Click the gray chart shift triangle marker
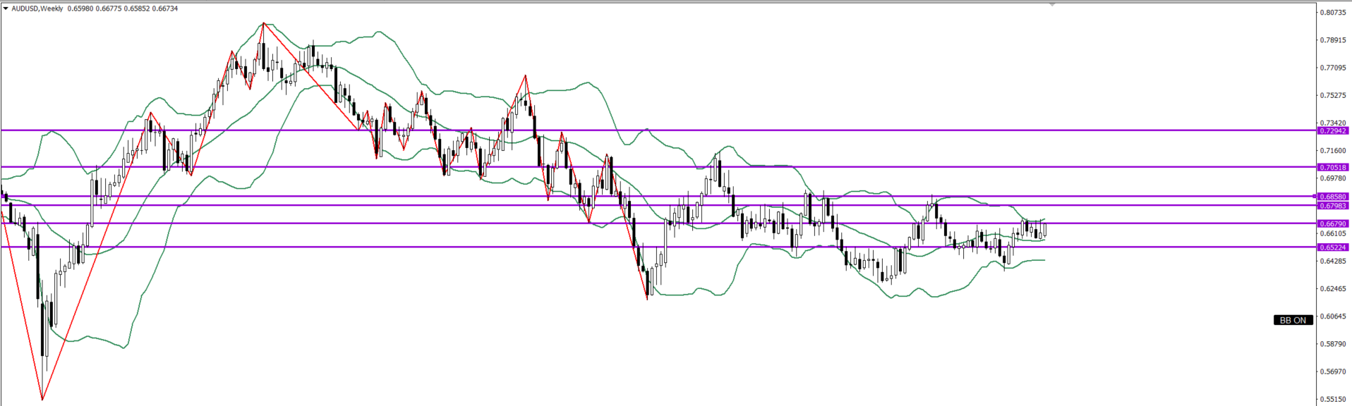Screen dimensions: 1352x406 pos(1052,4)
